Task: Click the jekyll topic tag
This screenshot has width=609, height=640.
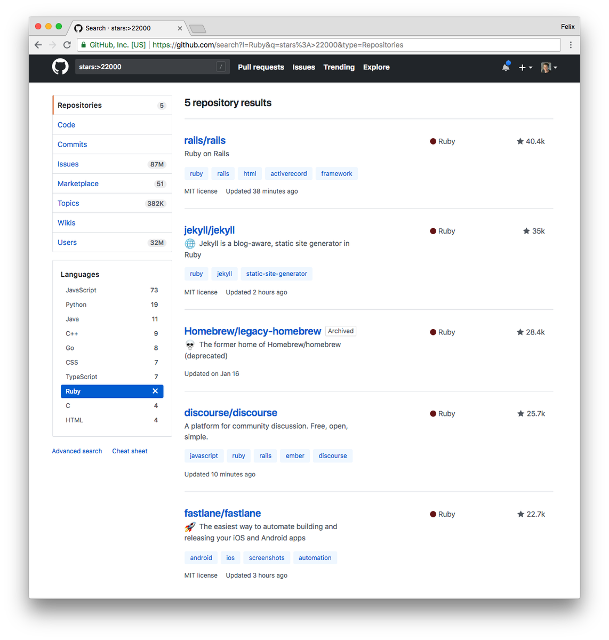Action: pos(225,274)
